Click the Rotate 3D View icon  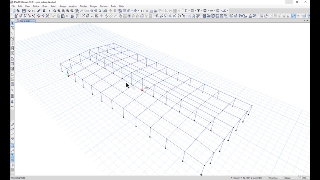[x=100, y=11]
